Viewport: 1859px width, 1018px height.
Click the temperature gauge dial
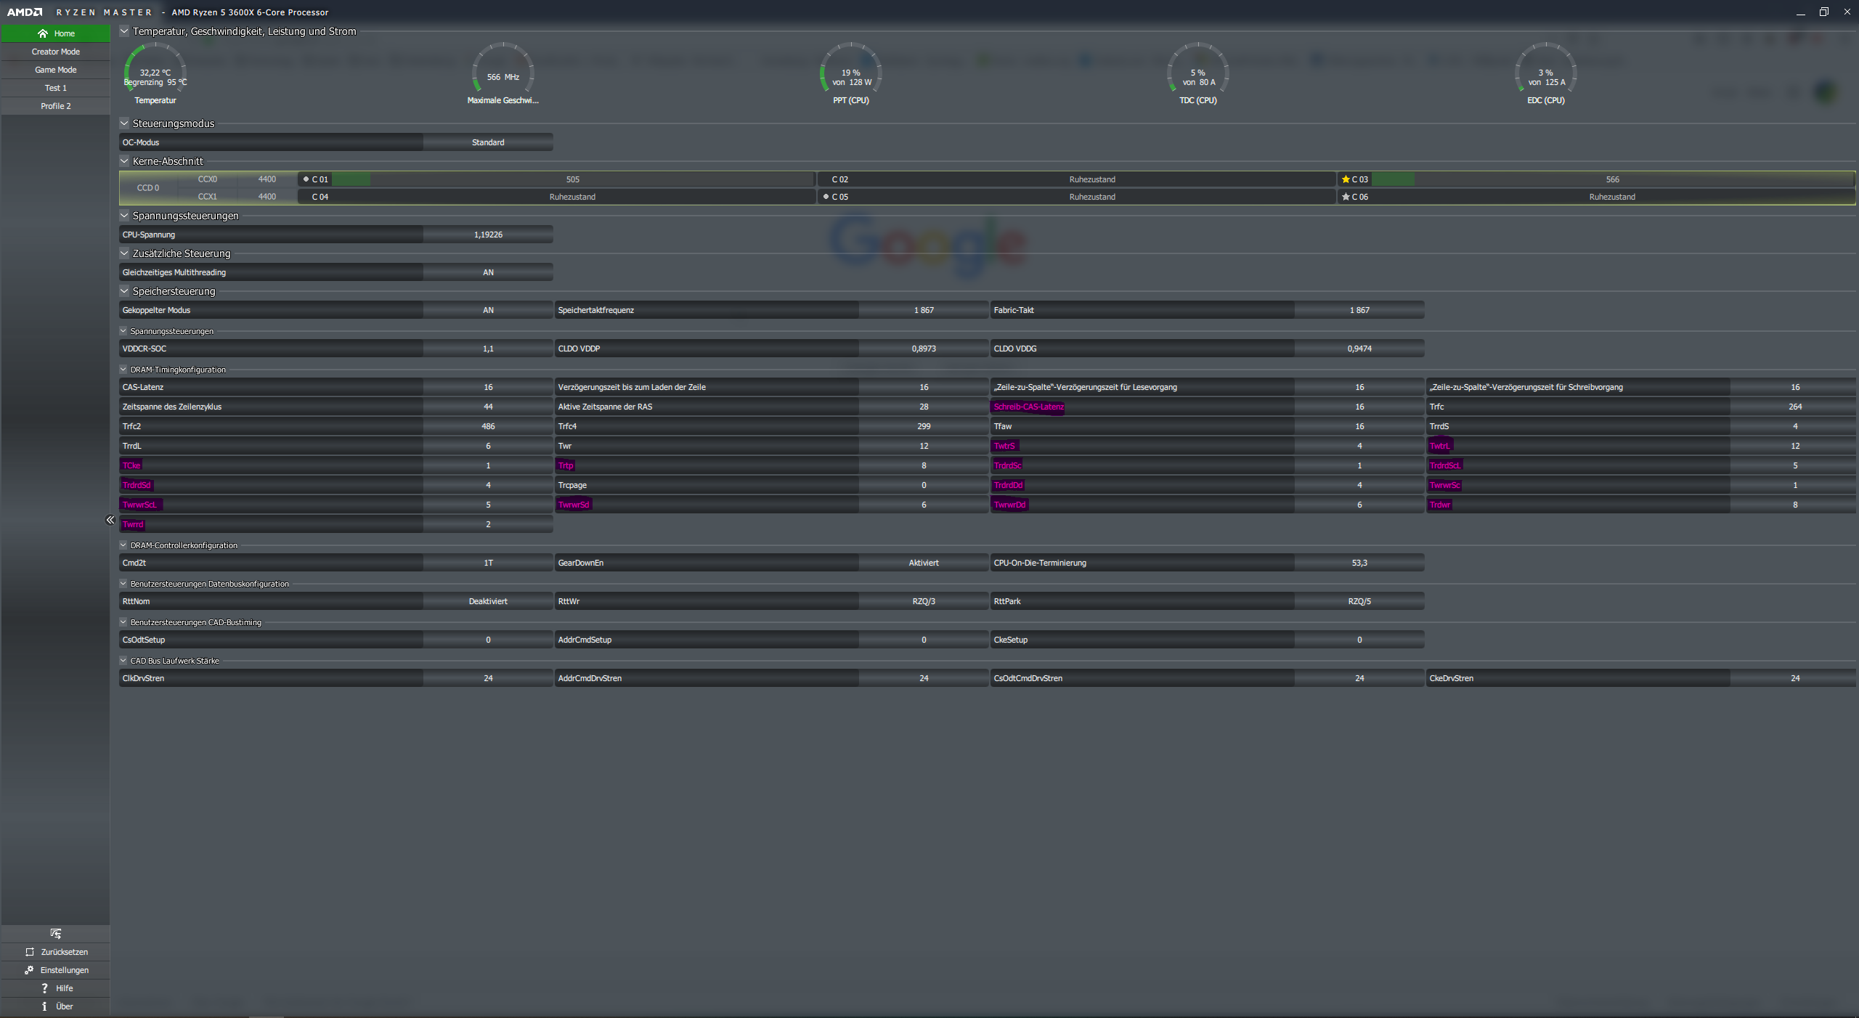coord(155,71)
